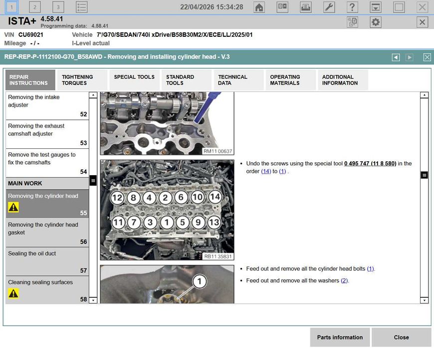This screenshot has width=434, height=348.
Task: Open the display layout icon next to Home
Action: tap(282, 7)
